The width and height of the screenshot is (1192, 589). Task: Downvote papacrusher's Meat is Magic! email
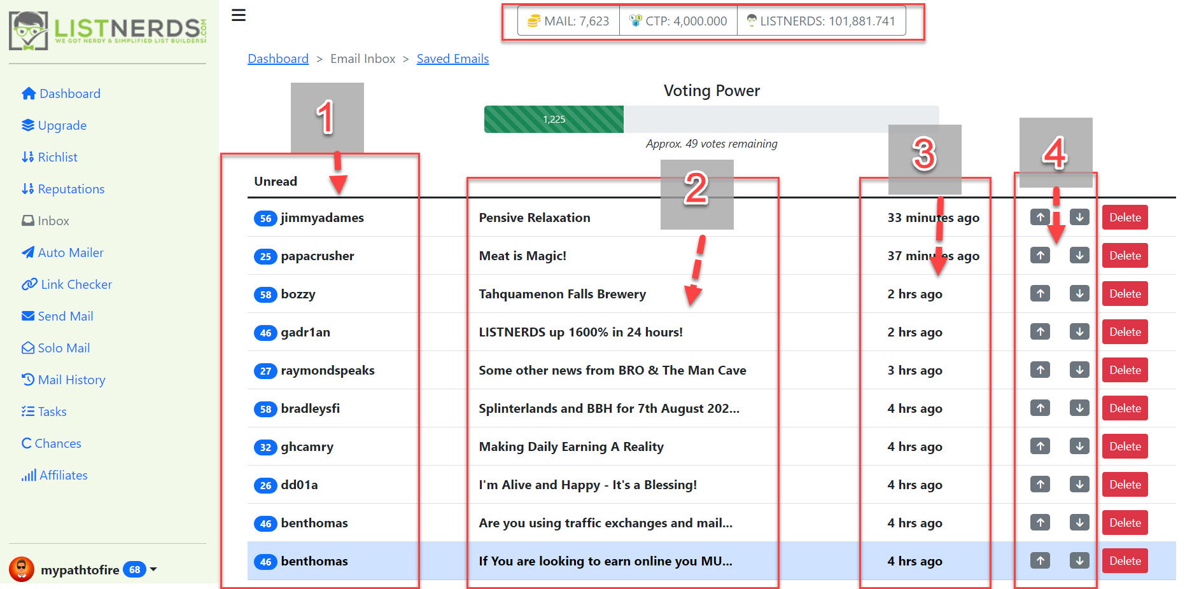[1079, 256]
